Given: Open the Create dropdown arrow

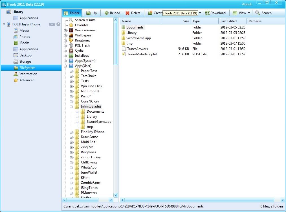Looking at the screenshot, I should coord(200,13).
